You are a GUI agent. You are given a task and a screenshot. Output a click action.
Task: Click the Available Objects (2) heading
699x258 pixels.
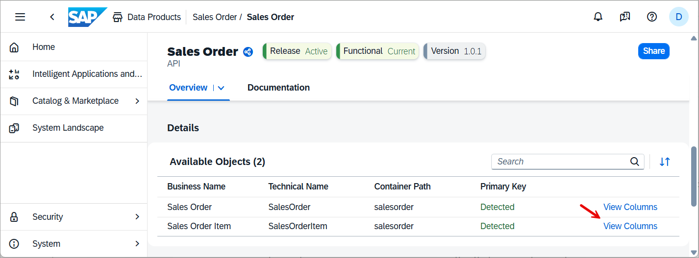(x=217, y=162)
